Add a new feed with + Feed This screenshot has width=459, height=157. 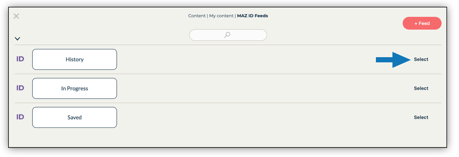[422, 23]
